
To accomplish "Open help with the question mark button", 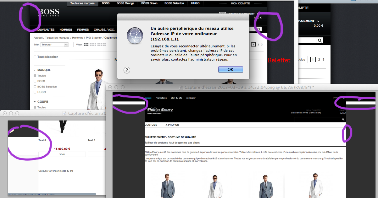I will click(x=126, y=70).
